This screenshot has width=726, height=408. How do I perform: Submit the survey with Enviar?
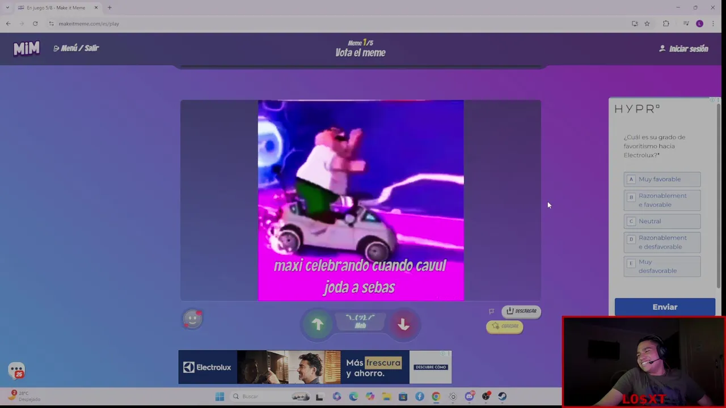coord(665,307)
